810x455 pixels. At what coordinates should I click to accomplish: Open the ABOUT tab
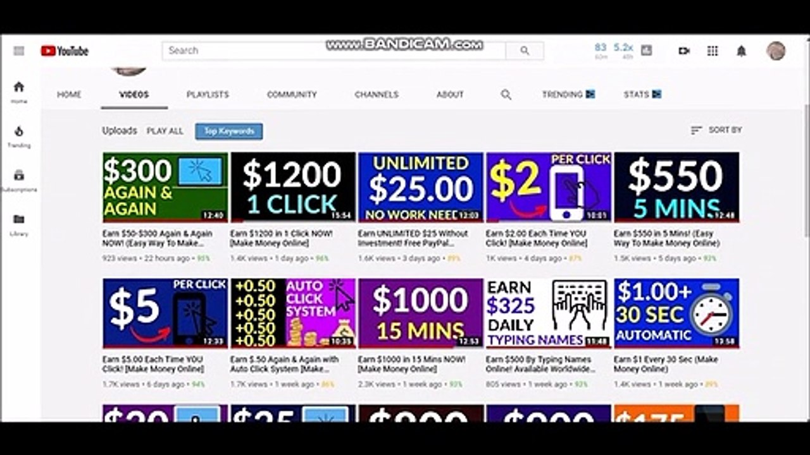pos(450,94)
